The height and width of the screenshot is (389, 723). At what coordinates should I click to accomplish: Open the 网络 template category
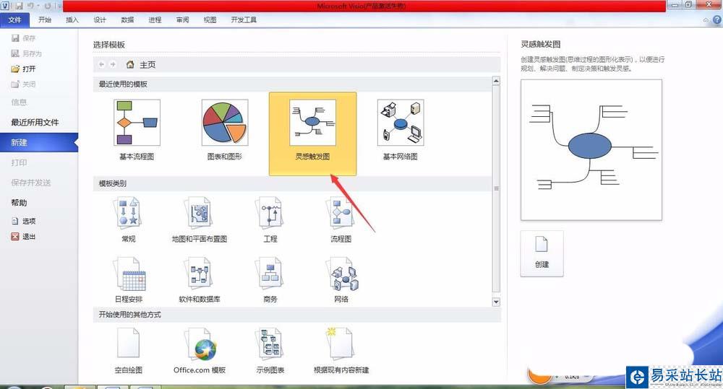click(x=342, y=274)
